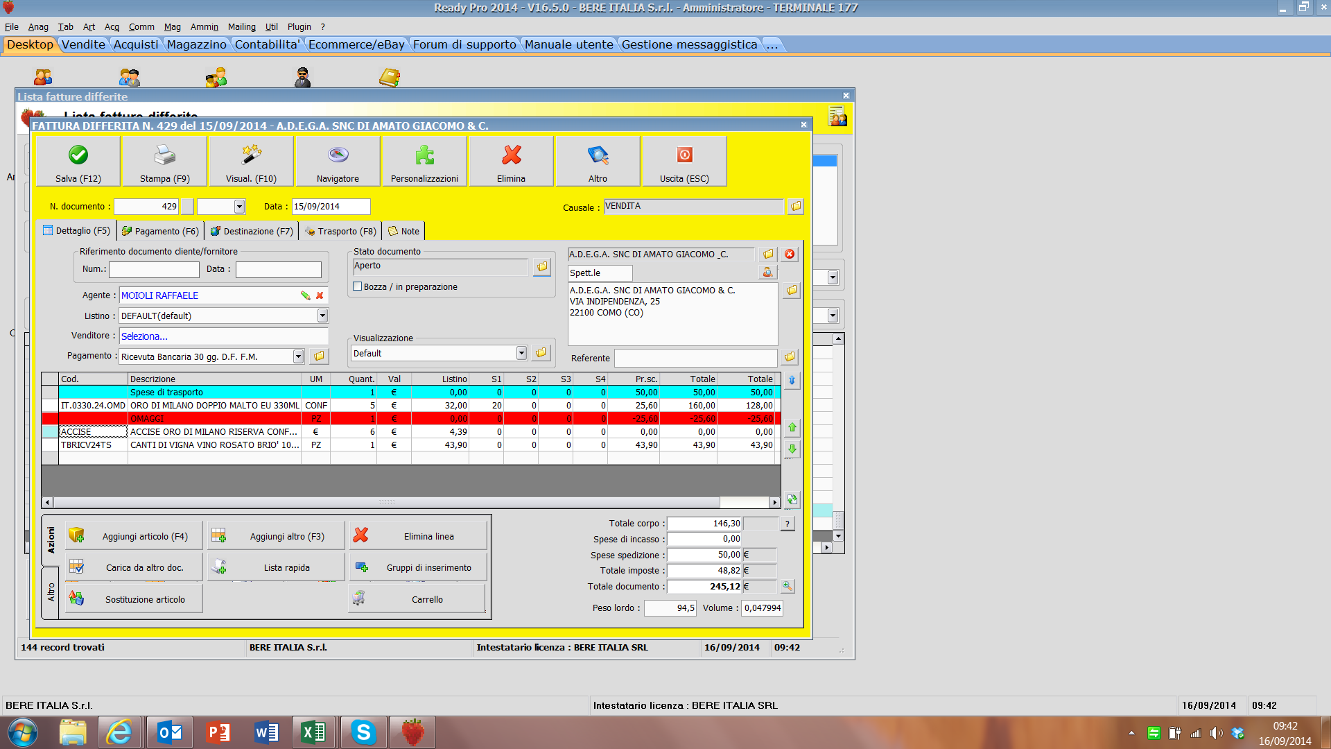
Task: Clear agent with small red X
Action: tap(320, 295)
